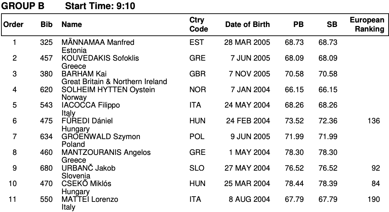Select FÜREDI Dániel's European ranking 136

tap(374, 121)
